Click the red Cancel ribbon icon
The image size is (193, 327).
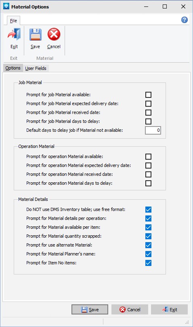[54, 34]
